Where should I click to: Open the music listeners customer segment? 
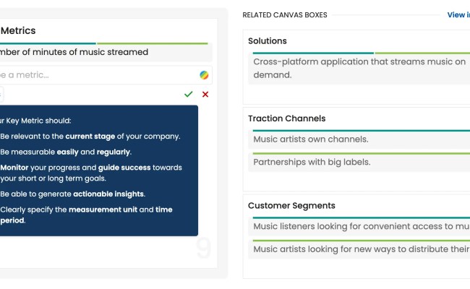click(358, 226)
